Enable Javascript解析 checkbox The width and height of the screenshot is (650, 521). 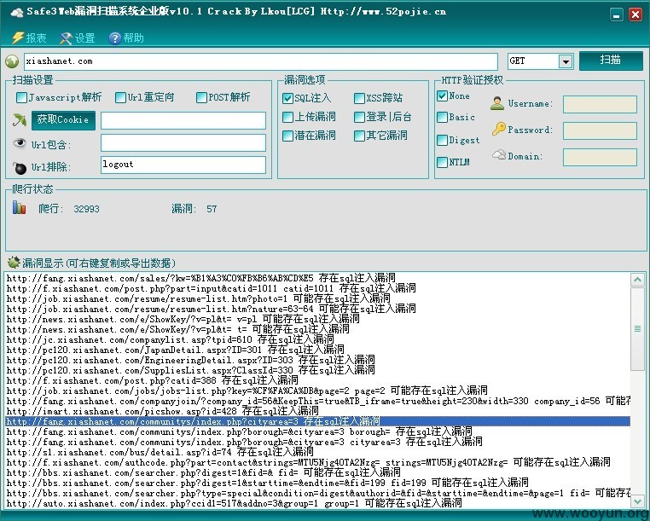tap(21, 97)
